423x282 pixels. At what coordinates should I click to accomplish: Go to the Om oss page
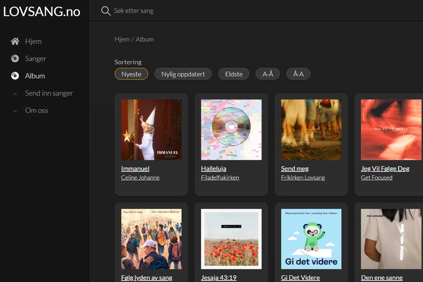[x=37, y=110]
